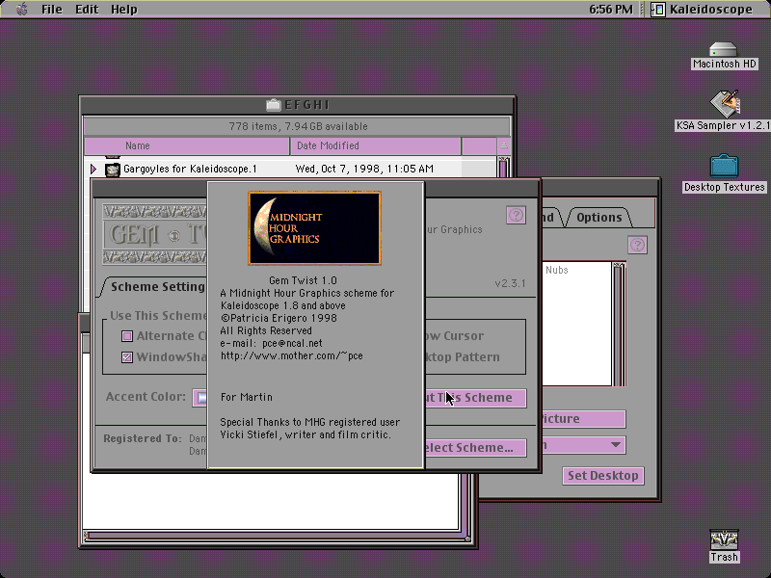Click the 778 items status text

(298, 127)
